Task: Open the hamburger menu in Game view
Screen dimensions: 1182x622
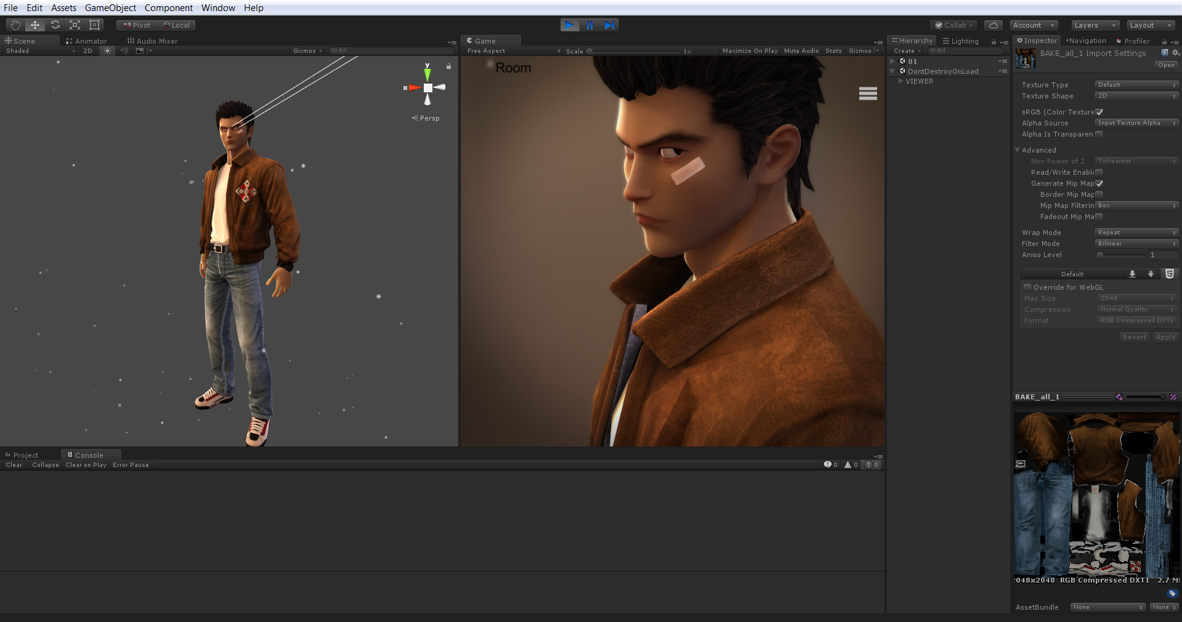Action: [868, 94]
